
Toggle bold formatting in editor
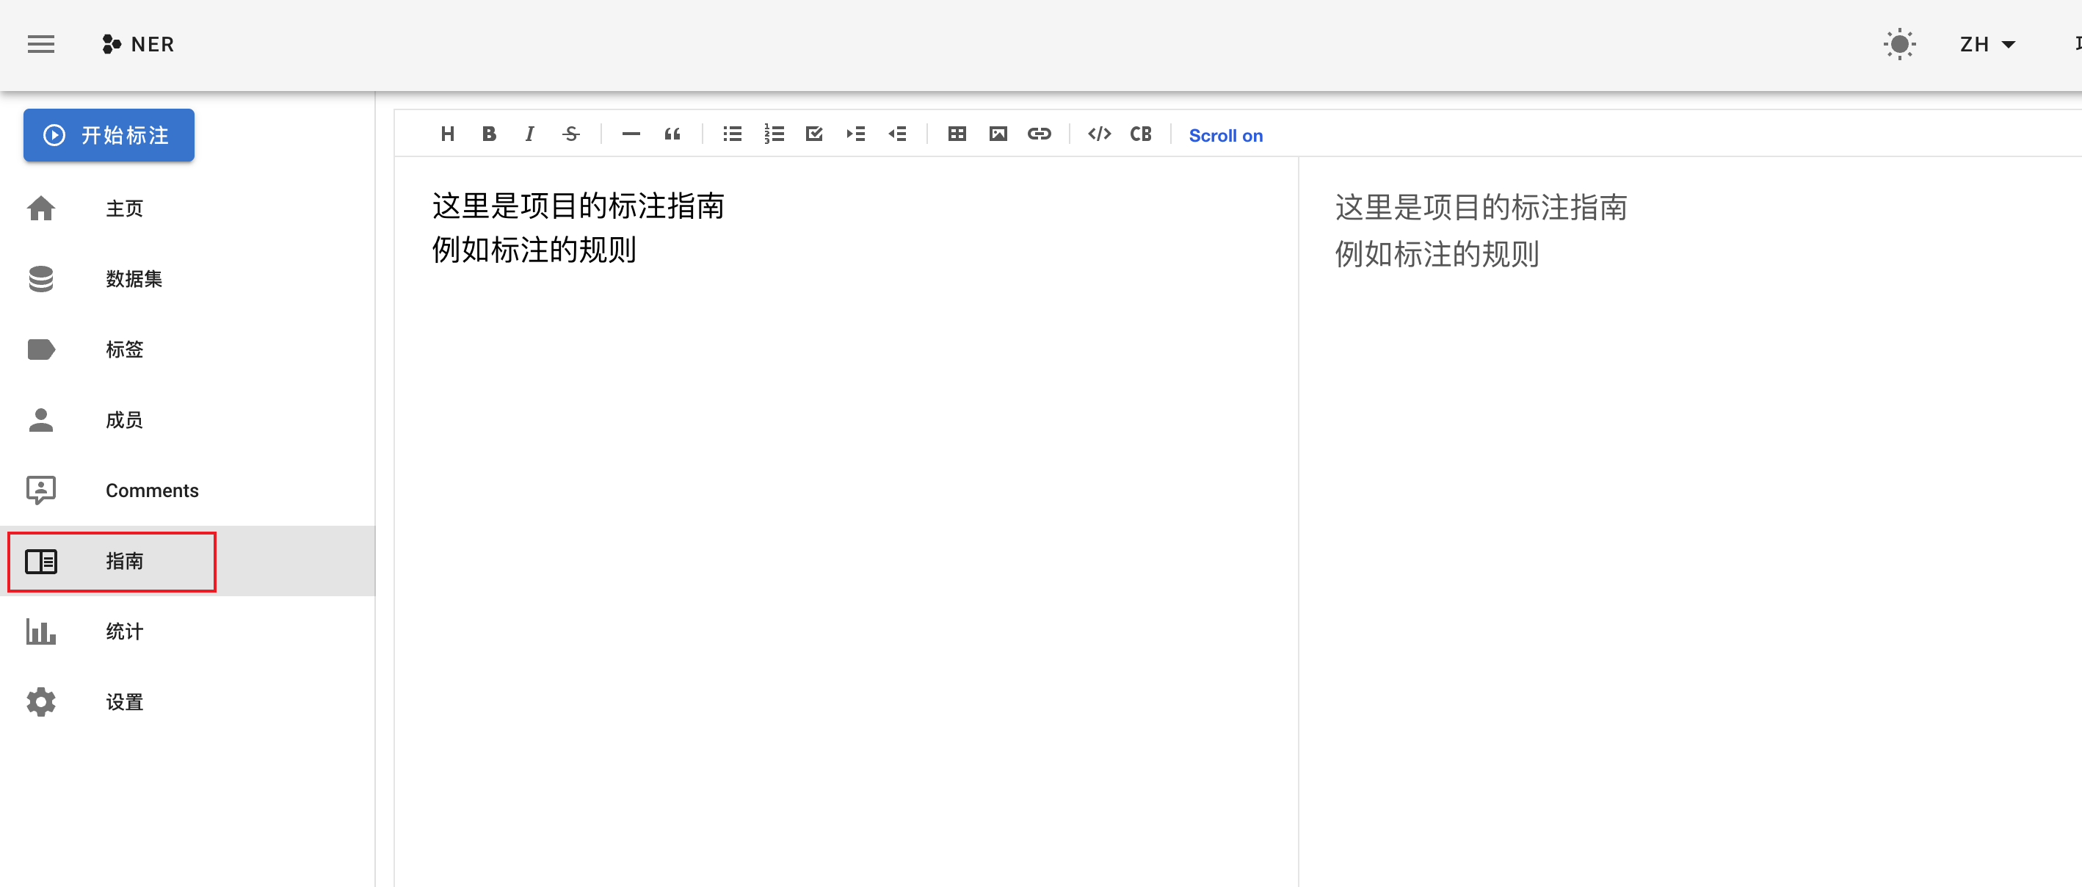click(488, 134)
